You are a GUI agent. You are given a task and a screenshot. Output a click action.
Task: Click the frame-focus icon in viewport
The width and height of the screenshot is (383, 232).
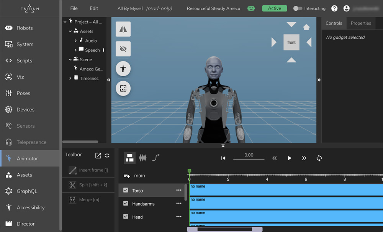(123, 89)
